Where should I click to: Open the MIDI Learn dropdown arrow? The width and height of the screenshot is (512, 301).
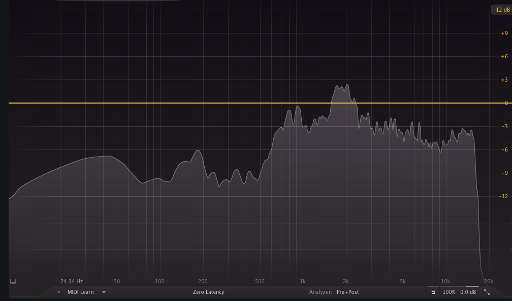click(x=104, y=292)
